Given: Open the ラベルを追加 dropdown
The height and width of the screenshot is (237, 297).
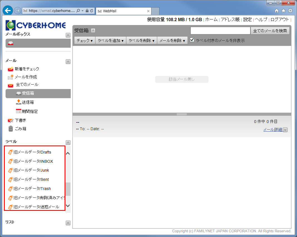Looking at the screenshot, I should 111,40.
